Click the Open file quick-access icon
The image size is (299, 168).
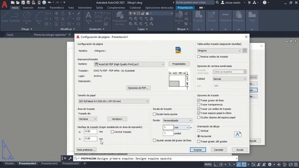point(18,2)
